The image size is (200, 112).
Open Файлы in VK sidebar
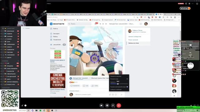(x=54, y=37)
